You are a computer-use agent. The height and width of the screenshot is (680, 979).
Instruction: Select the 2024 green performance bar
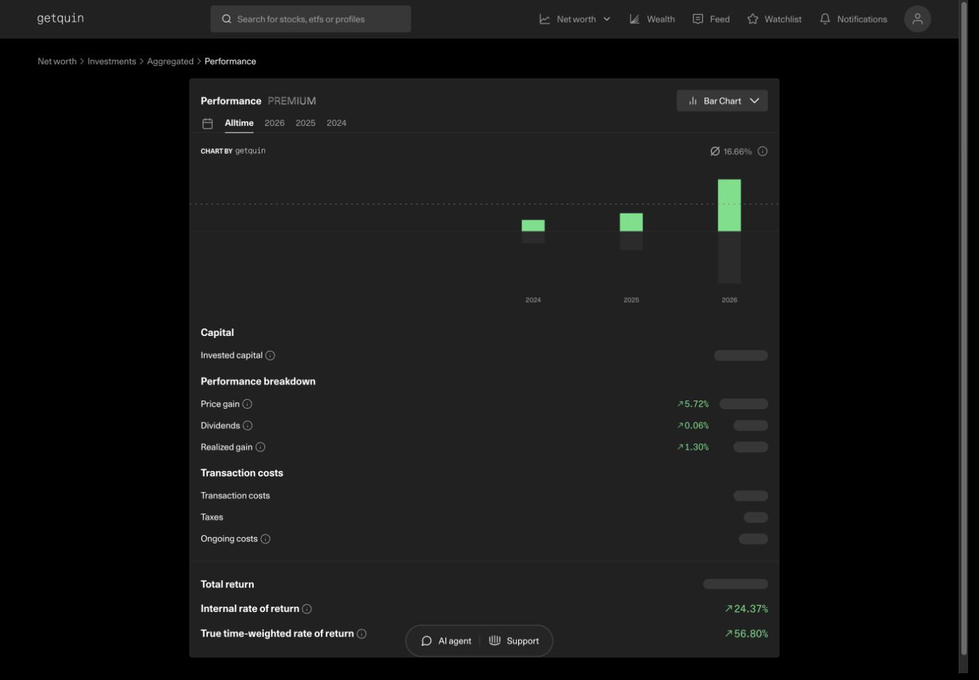tap(533, 226)
